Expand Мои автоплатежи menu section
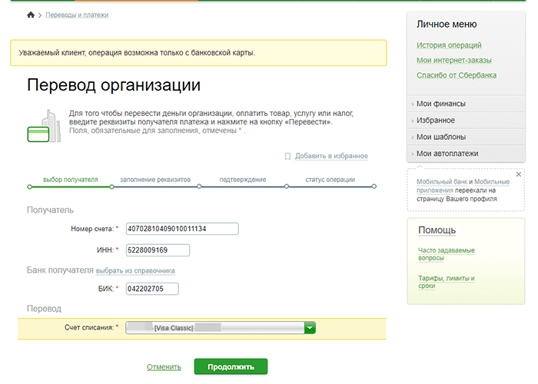This screenshot has height=384, width=538. [x=466, y=154]
